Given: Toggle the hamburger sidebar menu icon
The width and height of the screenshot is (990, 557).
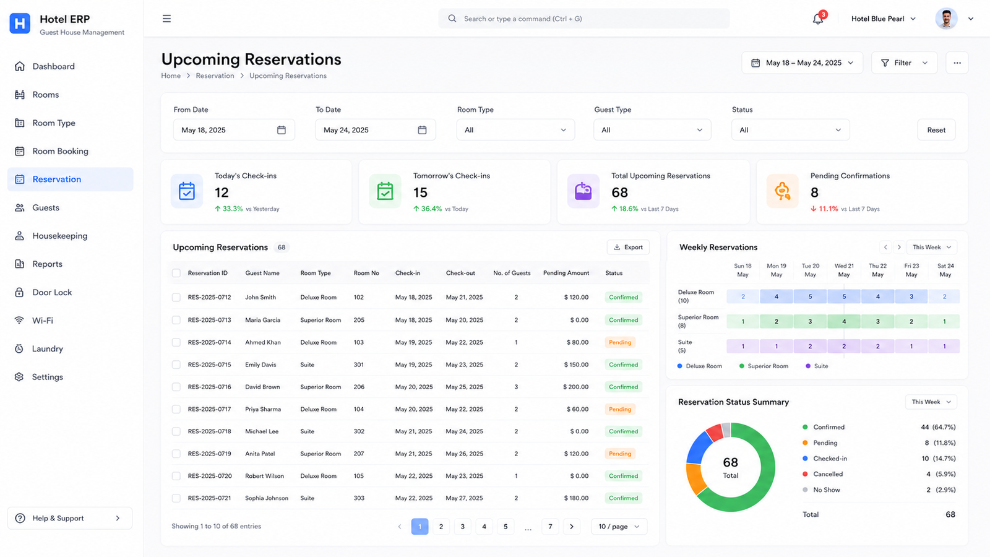Looking at the screenshot, I should [x=166, y=19].
